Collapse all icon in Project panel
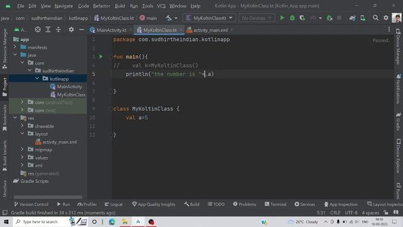This screenshot has height=227, width=403. [x=59, y=30]
